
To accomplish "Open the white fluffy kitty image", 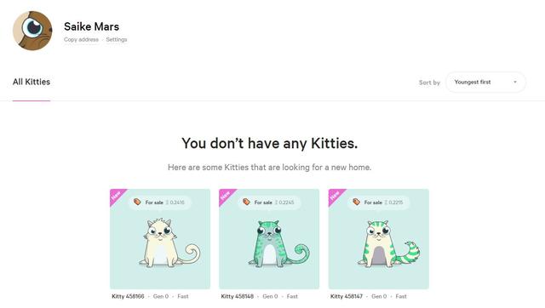I will pyautogui.click(x=169, y=242).
